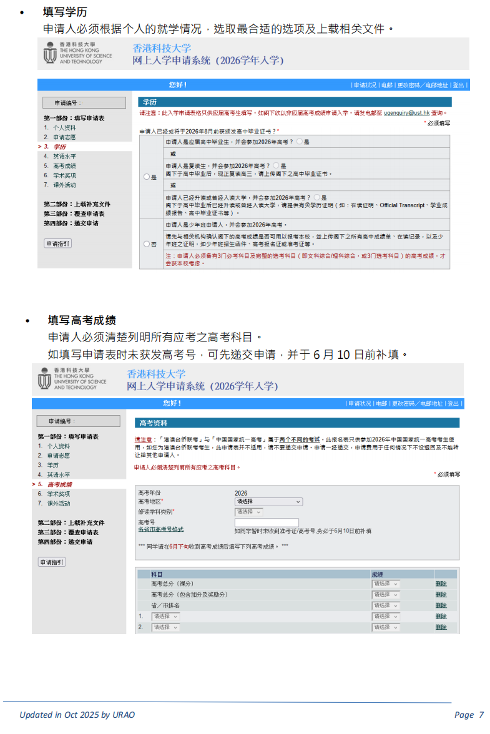This screenshot has width=490, height=734.
Task: Open 高考成绩 in the 学历 page sidebar
Action: (x=64, y=166)
